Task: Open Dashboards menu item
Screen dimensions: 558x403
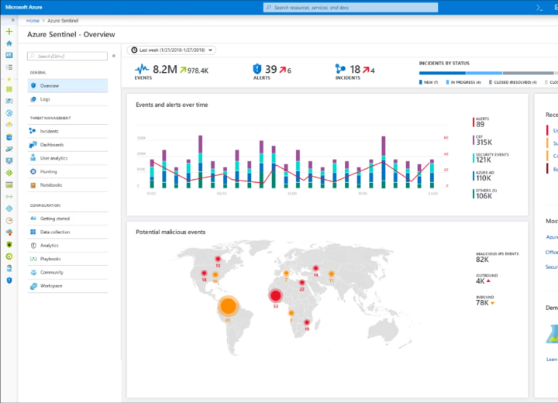Action: 67,145
